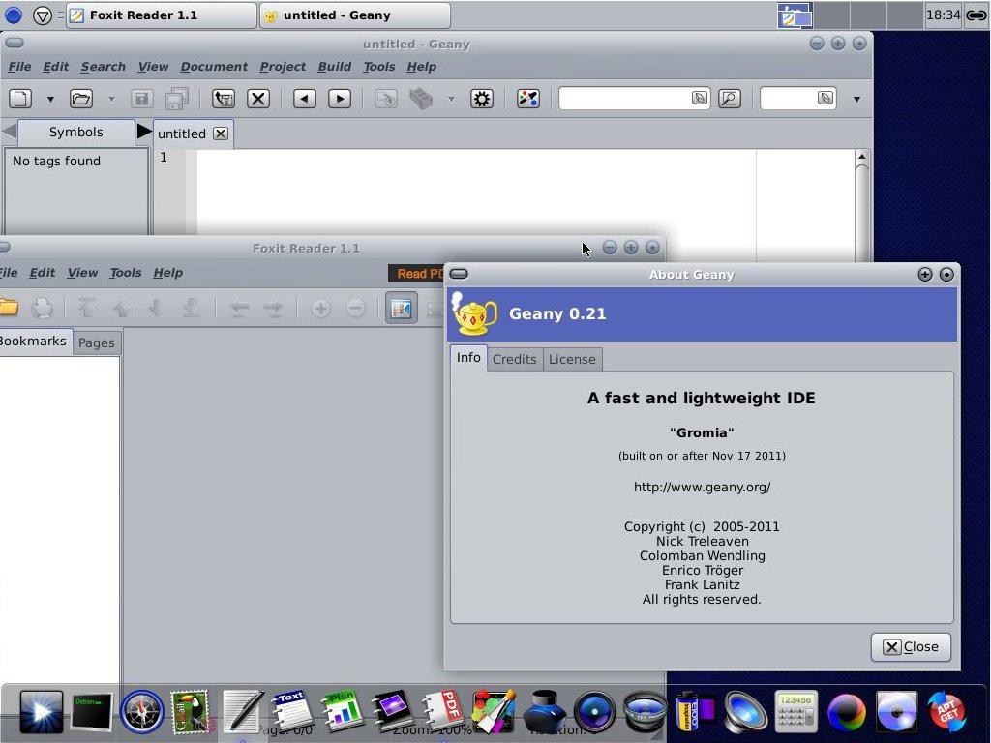This screenshot has height=743, width=991.
Task: Go to next page in Foxit Reader
Action: click(x=157, y=309)
